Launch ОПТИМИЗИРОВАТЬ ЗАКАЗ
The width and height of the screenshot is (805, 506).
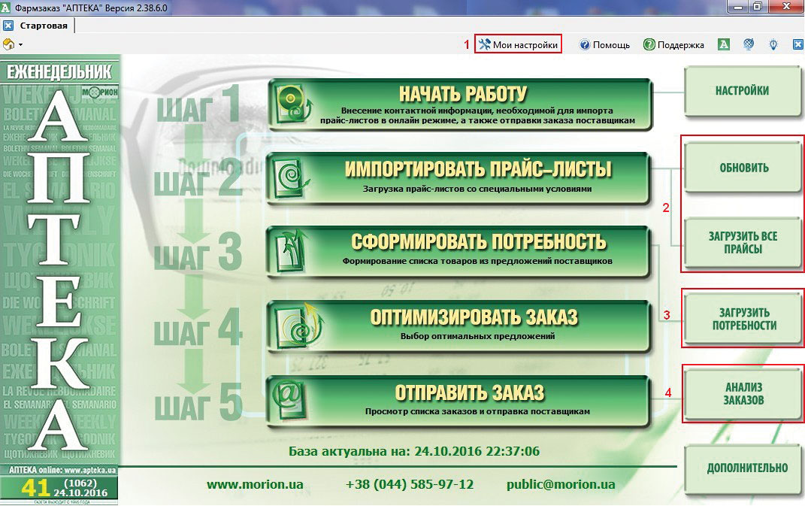(x=458, y=327)
